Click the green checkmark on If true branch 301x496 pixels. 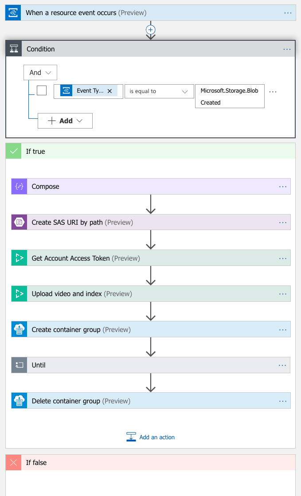[x=13, y=151]
